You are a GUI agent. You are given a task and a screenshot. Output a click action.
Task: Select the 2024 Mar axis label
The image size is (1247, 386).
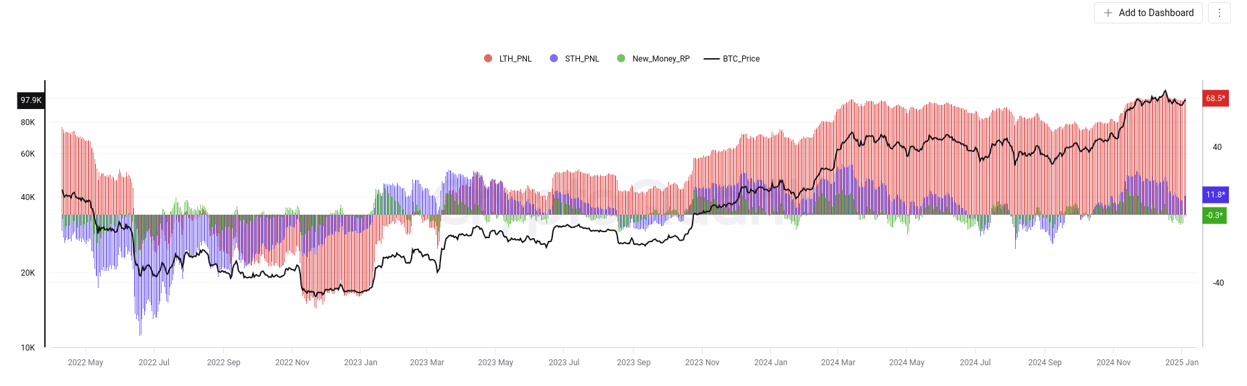click(838, 362)
